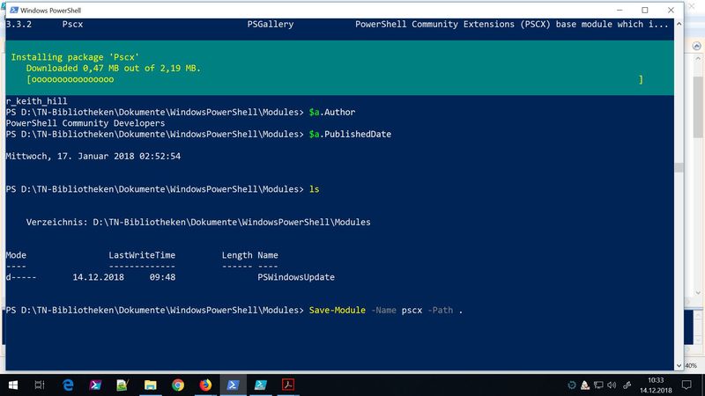Click the 'Save-Module' command text
Image resolution: width=705 pixels, height=396 pixels.
pyautogui.click(x=338, y=311)
